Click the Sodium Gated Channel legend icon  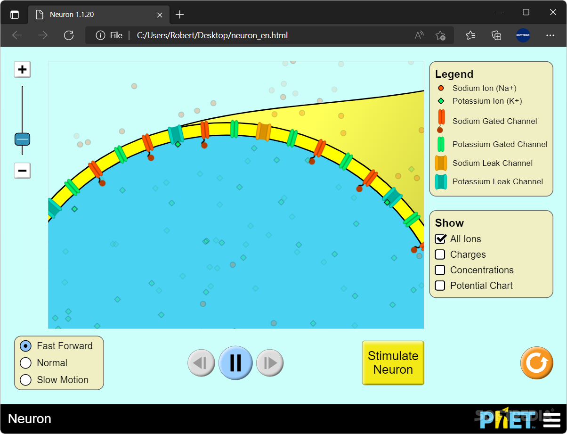pyautogui.click(x=441, y=121)
